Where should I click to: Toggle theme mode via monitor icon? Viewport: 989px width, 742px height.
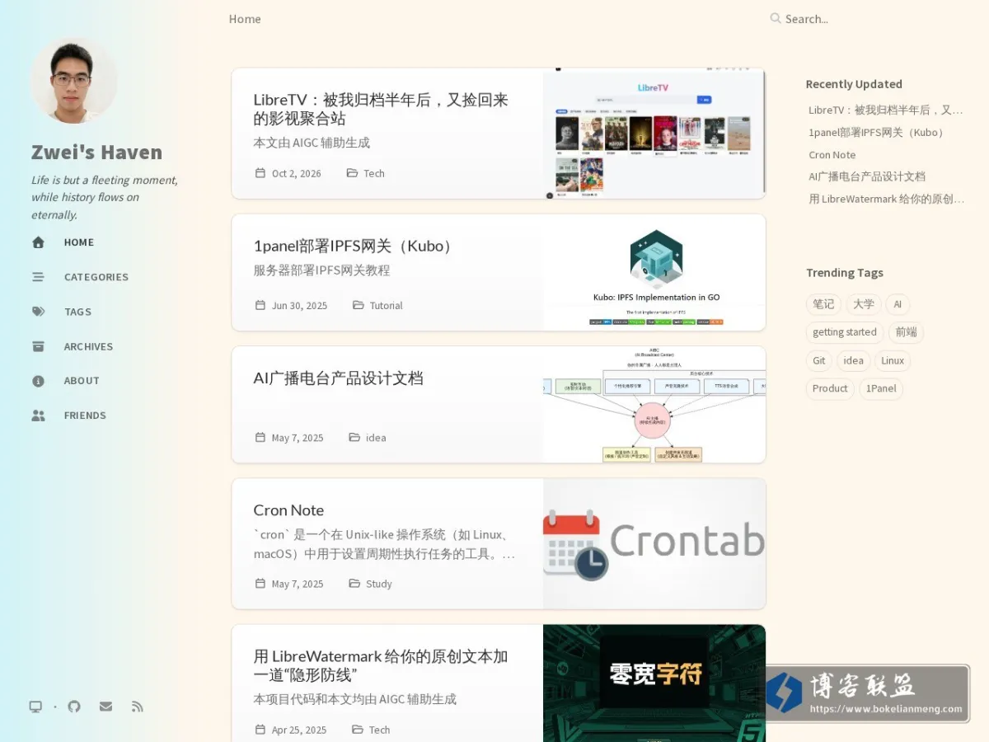click(x=35, y=707)
